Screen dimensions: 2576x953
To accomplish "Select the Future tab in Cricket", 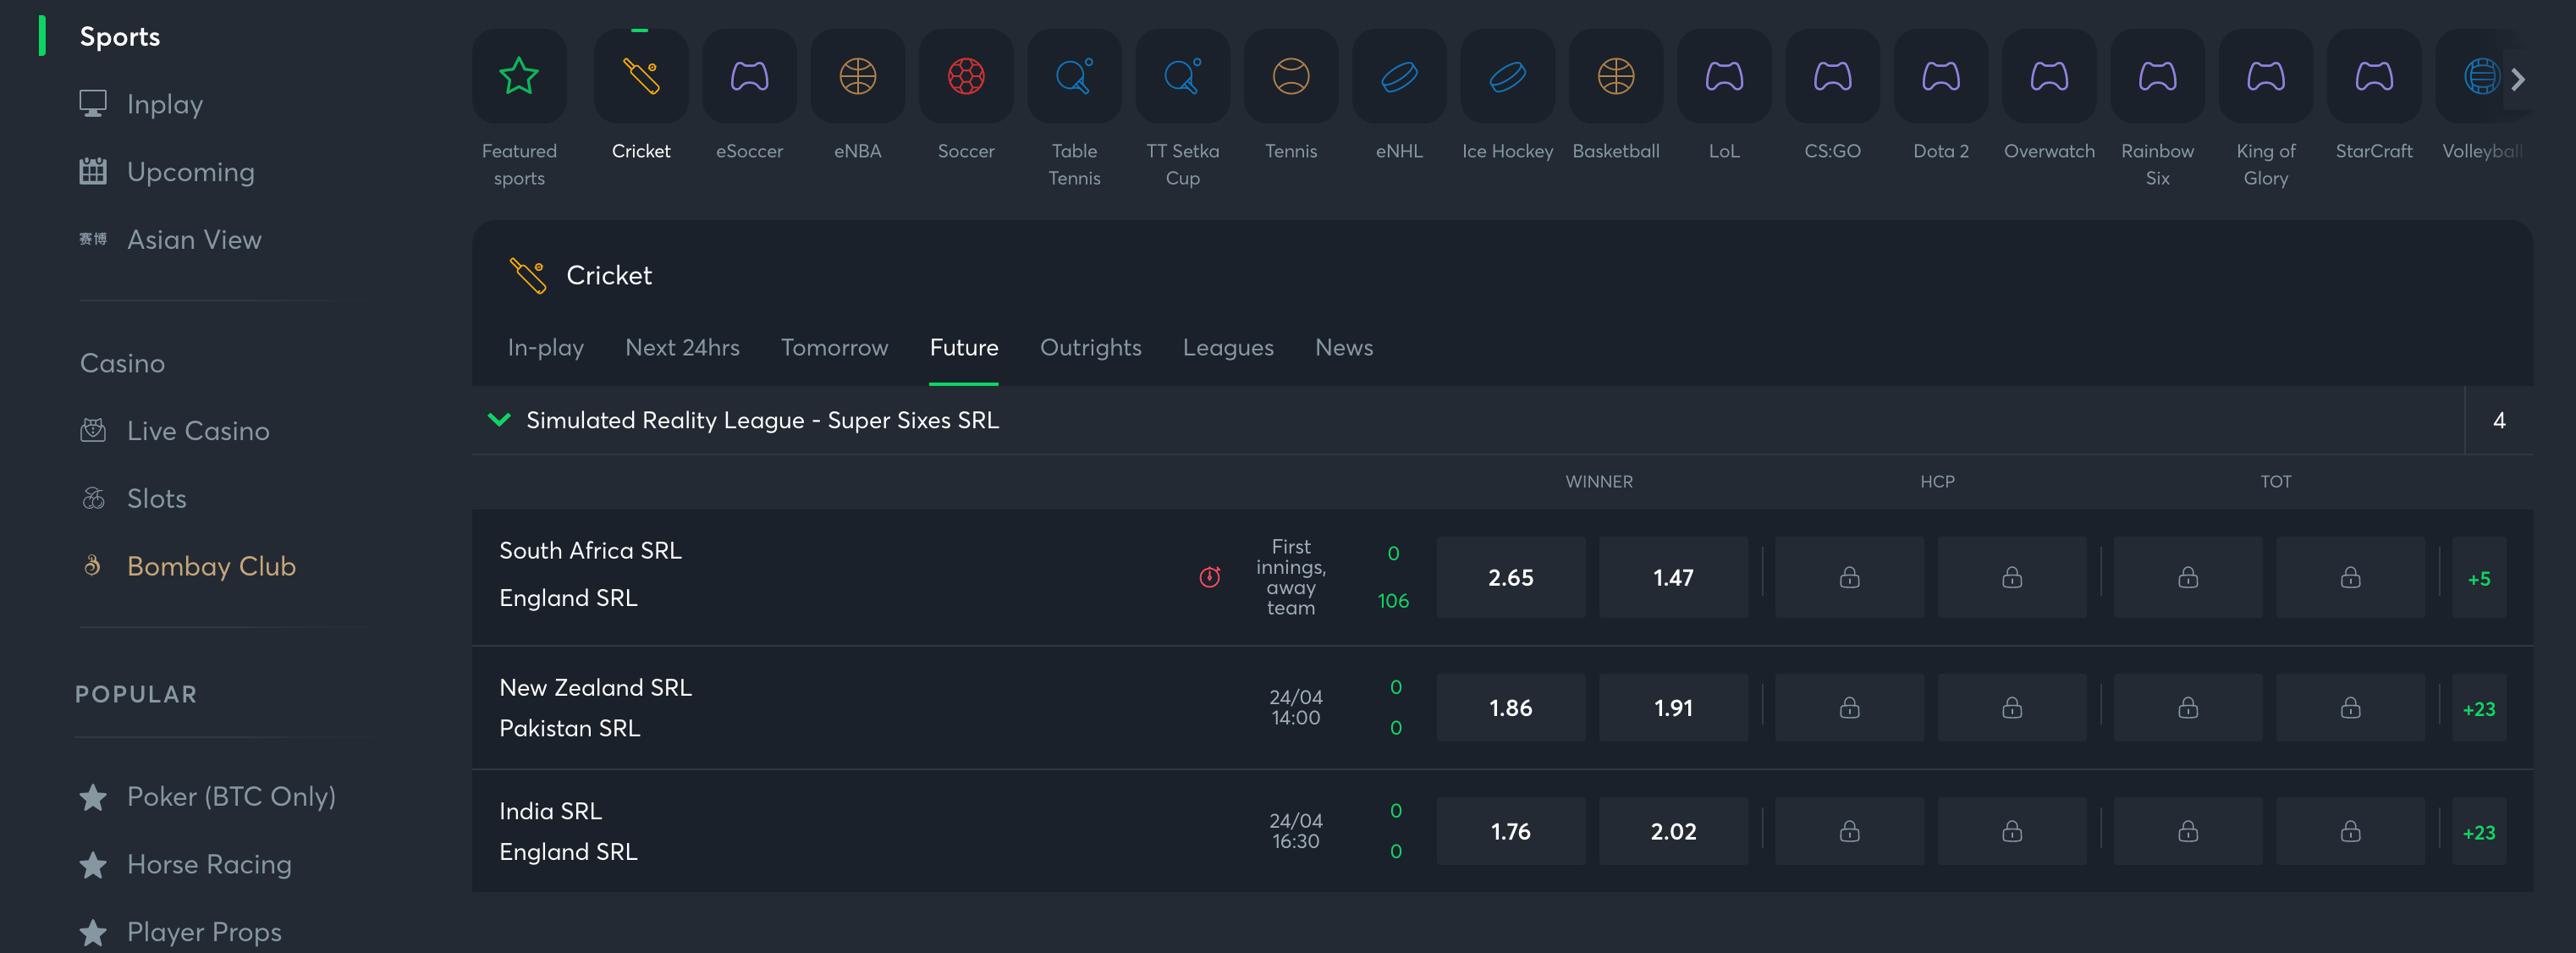I will (963, 347).
